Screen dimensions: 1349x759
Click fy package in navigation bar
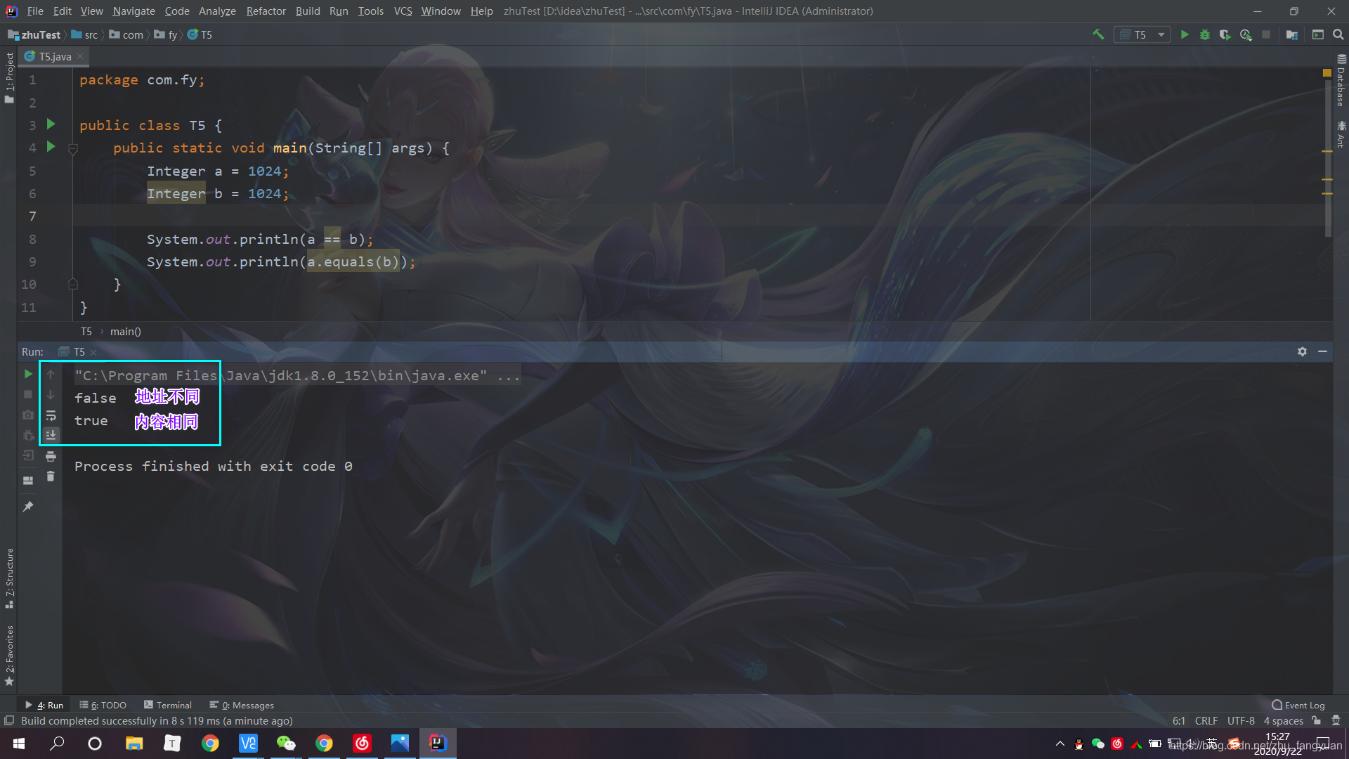click(x=167, y=34)
